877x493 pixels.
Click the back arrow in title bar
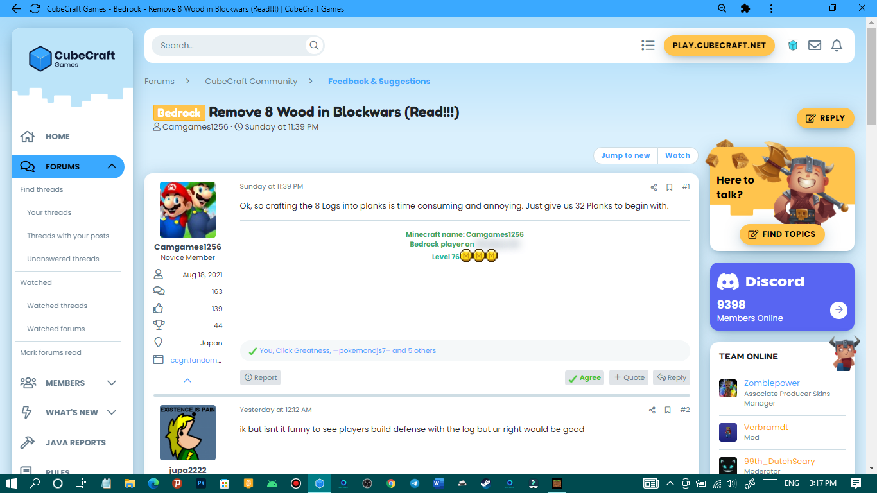[16, 8]
